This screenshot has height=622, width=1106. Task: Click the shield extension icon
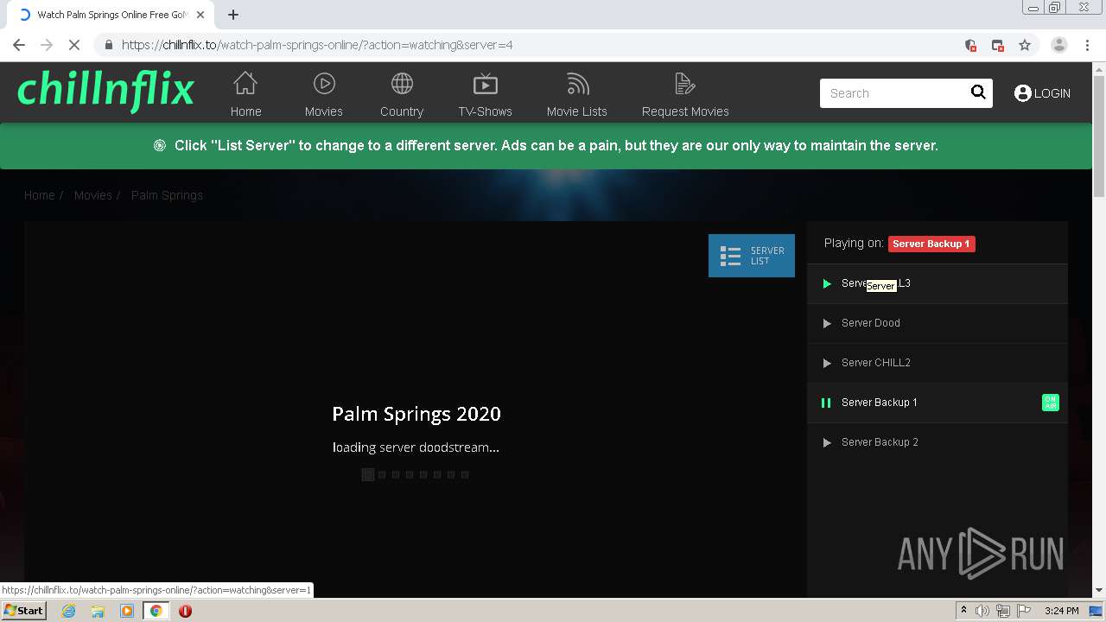(x=970, y=45)
